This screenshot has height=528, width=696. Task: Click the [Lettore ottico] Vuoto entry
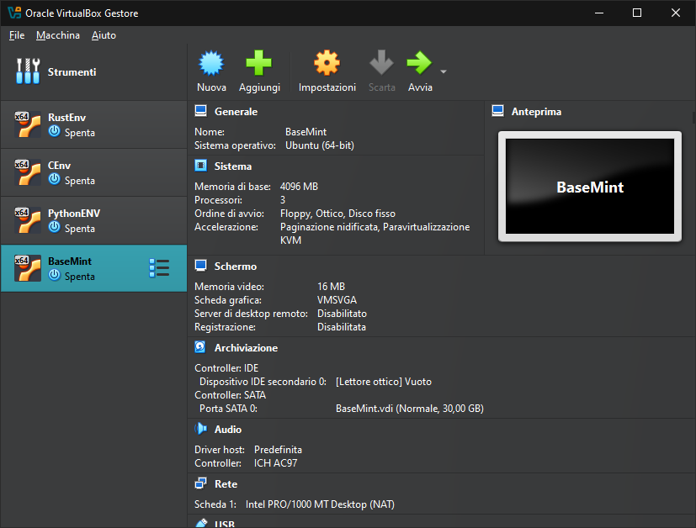tap(384, 382)
